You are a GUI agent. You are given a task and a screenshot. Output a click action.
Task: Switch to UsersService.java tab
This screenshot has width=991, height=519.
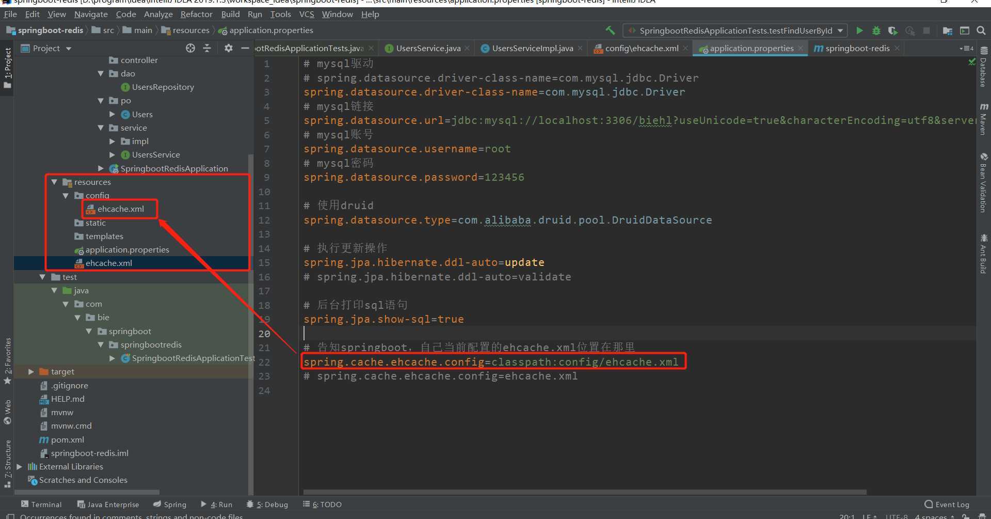point(428,49)
